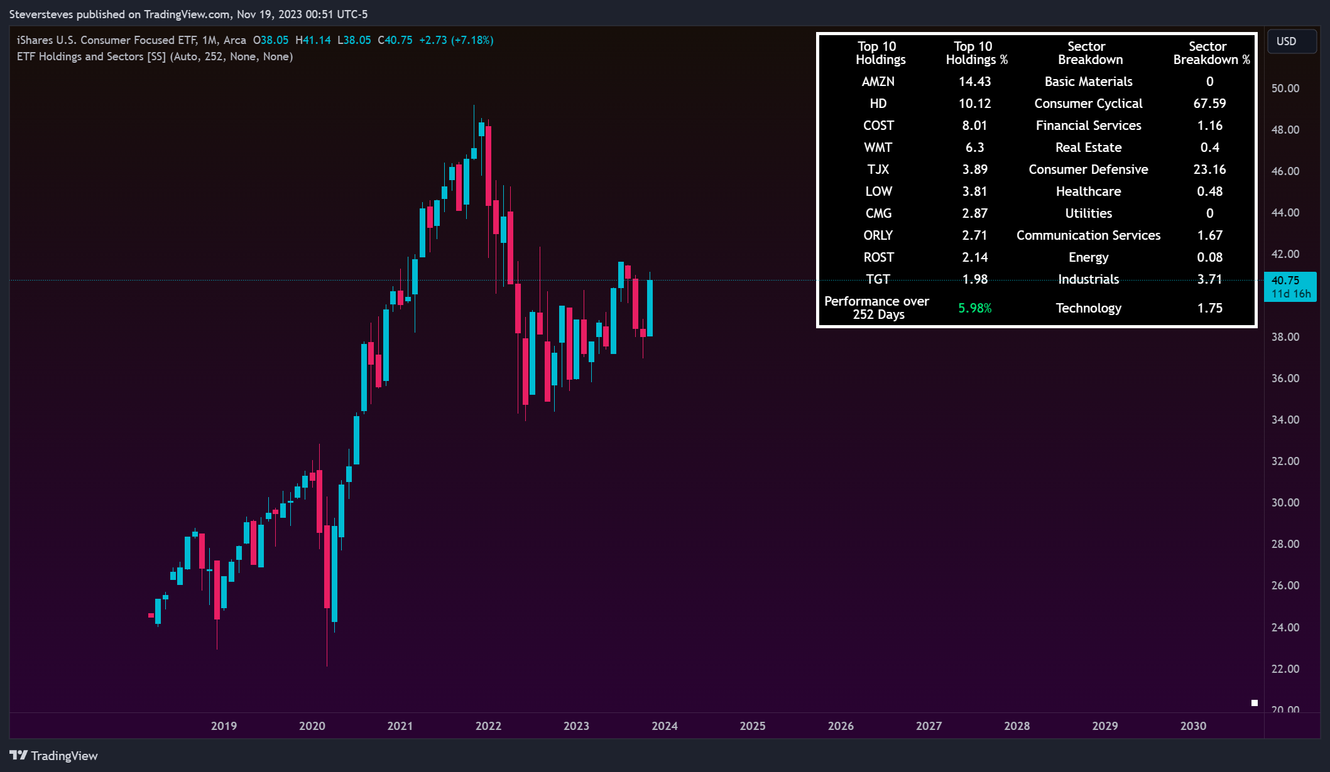
Task: Click the Consumer Cyclical sector label
Action: click(x=1088, y=104)
